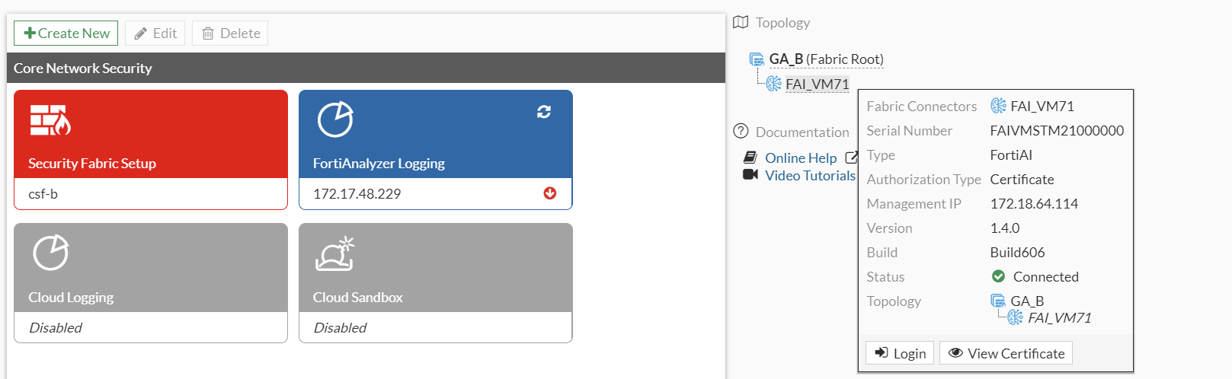This screenshot has height=379, width=1232.
Task: Click the FortiAI type value
Action: (x=1011, y=154)
